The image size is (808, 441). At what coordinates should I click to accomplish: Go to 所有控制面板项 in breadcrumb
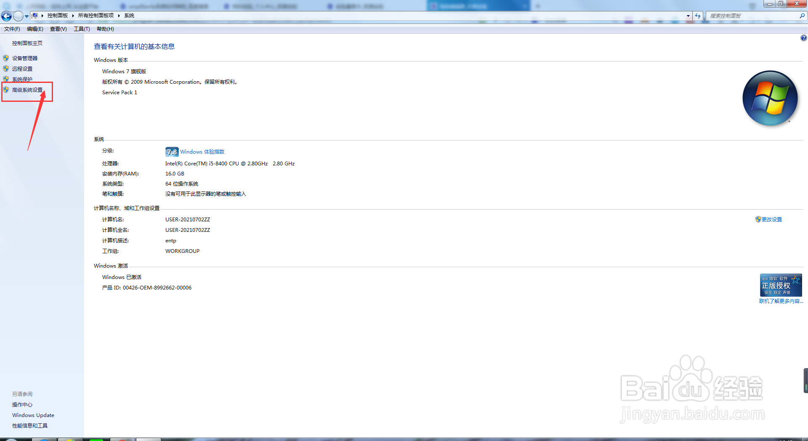click(x=96, y=16)
